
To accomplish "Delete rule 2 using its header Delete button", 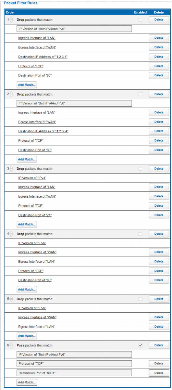I will click(159, 94).
